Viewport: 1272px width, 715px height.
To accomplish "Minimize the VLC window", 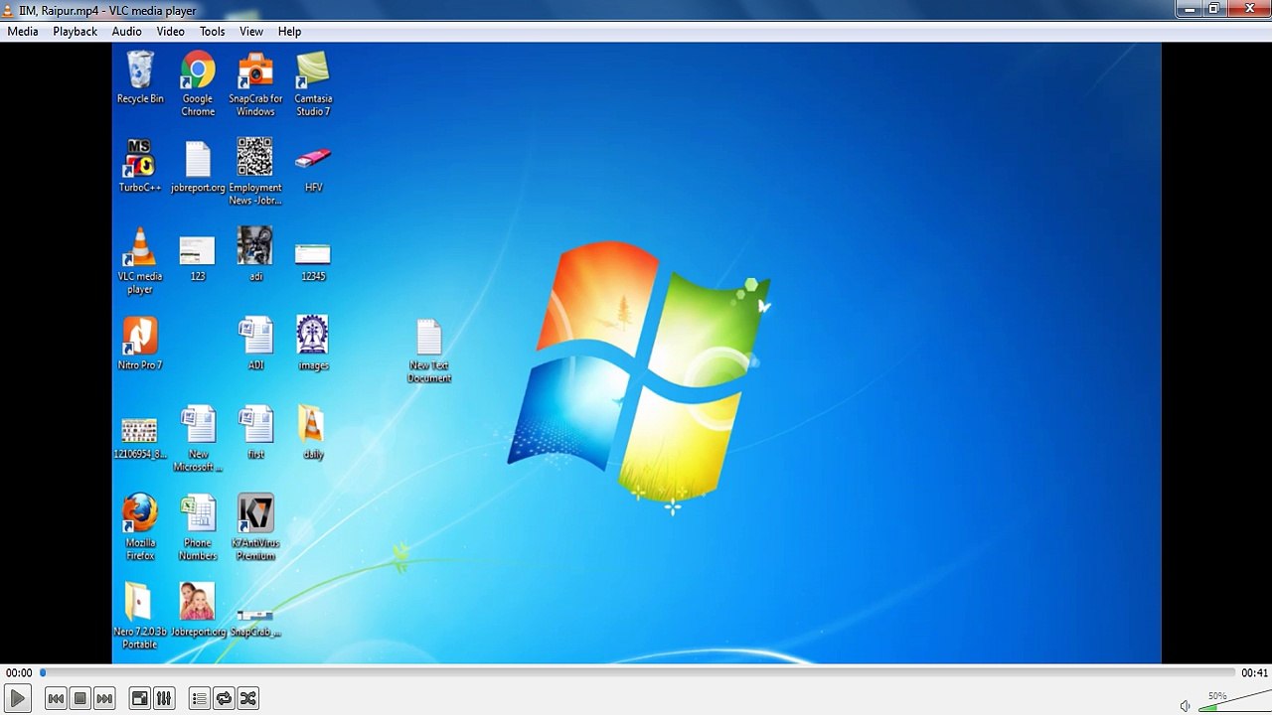I will [x=1190, y=9].
